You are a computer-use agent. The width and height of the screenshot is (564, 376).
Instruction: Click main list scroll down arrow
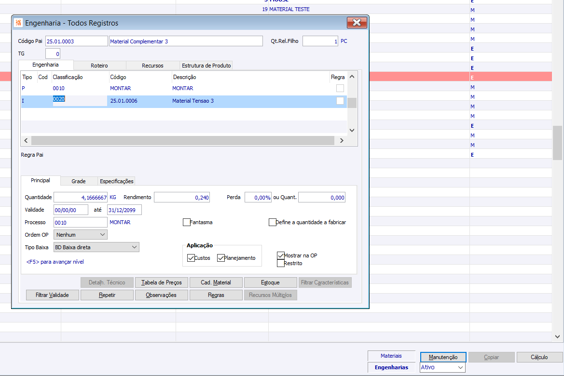pyautogui.click(x=558, y=336)
